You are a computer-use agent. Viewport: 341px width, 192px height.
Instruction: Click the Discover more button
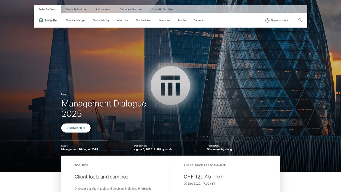(x=76, y=128)
